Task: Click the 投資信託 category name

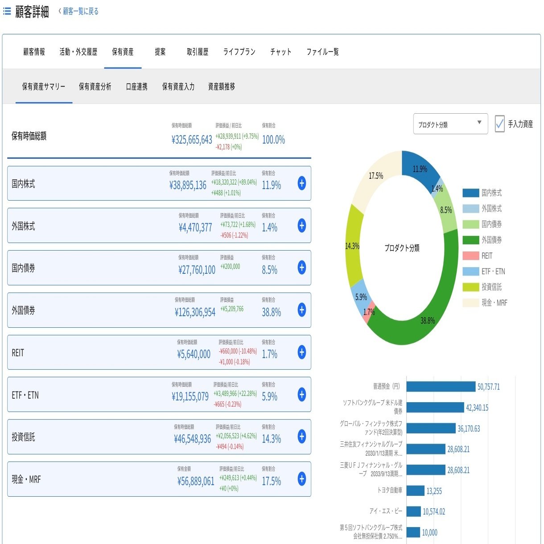Action: coord(23,437)
